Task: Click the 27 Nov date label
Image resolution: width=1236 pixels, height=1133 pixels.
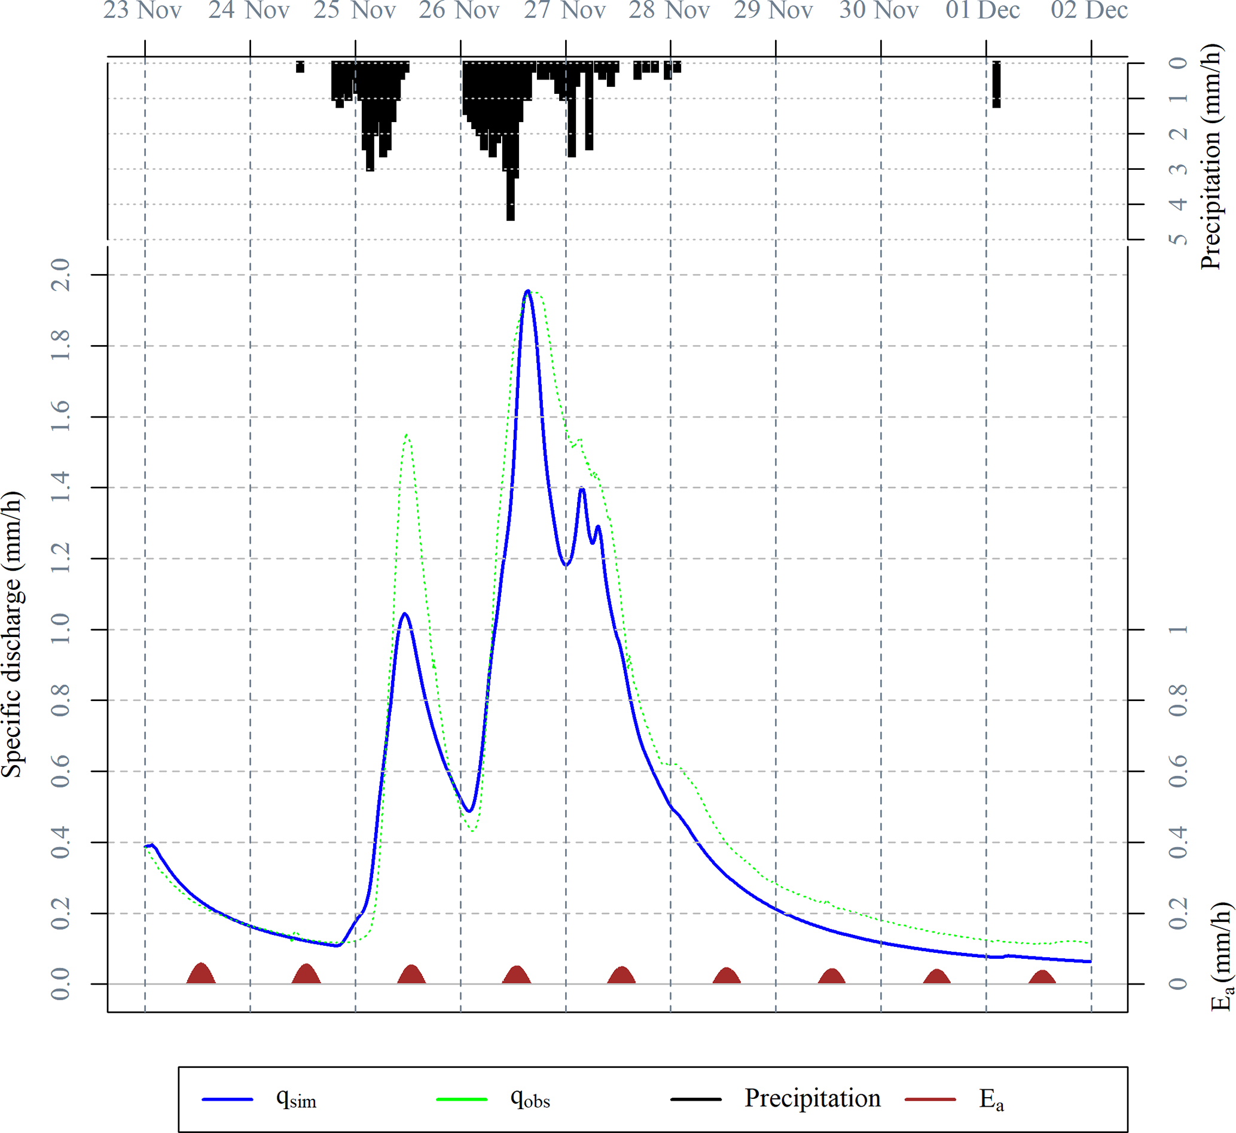Action: click(564, 11)
